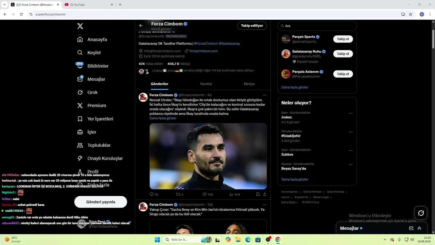The width and height of the screenshot is (435, 245).
Task: Click the taskbar volume icon
Action: click(x=412, y=240)
